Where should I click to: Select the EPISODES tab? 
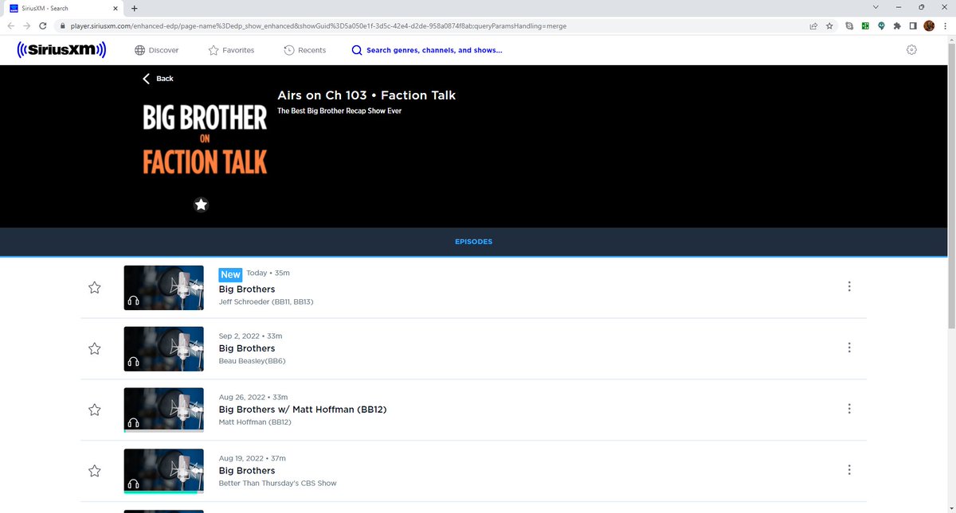pyautogui.click(x=473, y=242)
